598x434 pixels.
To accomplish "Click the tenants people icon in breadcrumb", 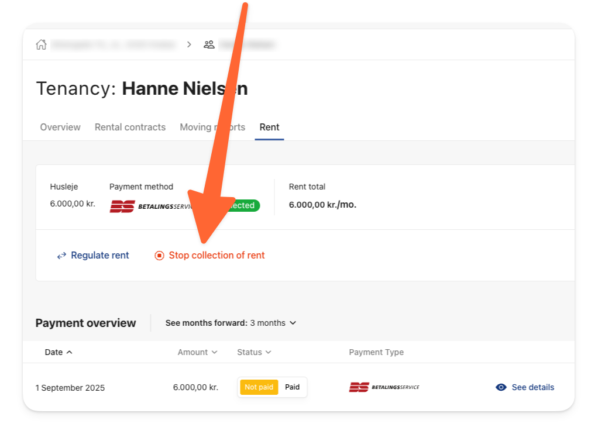I will (209, 44).
